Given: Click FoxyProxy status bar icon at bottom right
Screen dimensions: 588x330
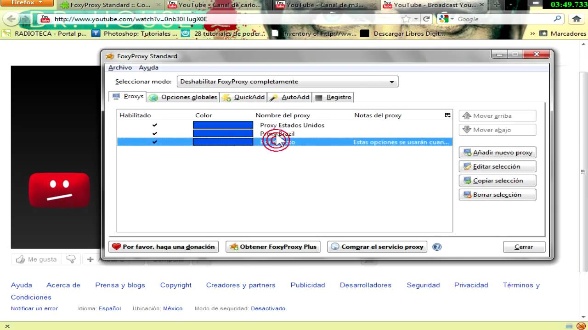Looking at the screenshot, I should (581, 326).
